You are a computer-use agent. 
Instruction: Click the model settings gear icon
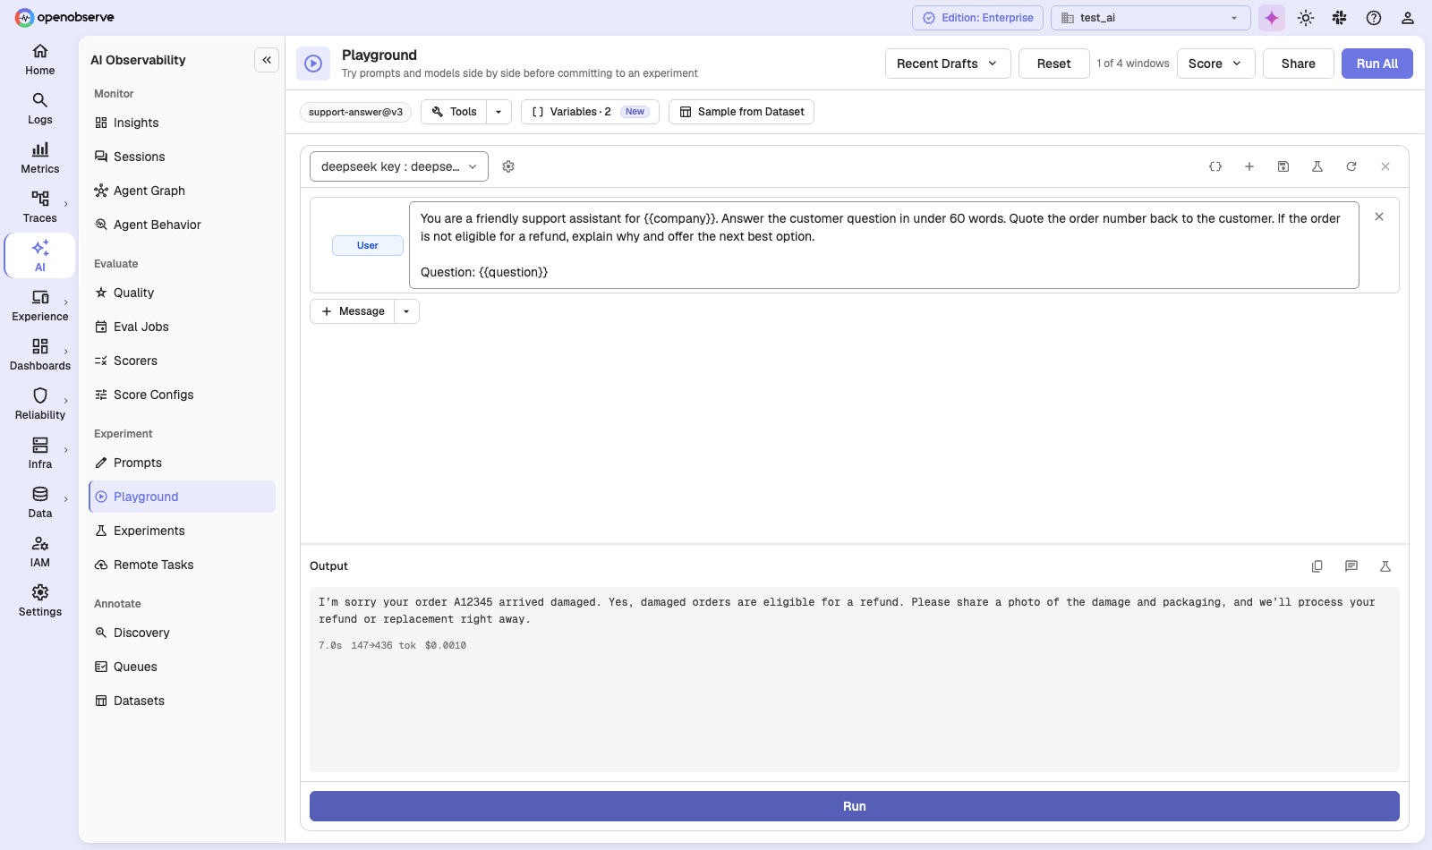click(x=508, y=166)
